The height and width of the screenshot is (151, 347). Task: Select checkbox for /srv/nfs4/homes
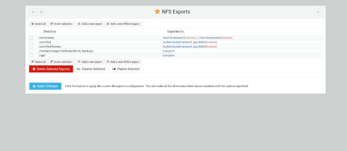(32, 46)
